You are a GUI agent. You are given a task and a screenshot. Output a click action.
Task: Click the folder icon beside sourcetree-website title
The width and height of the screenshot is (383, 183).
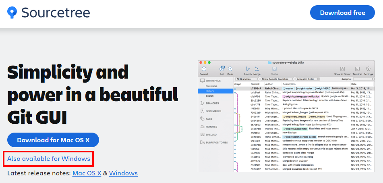270,62
